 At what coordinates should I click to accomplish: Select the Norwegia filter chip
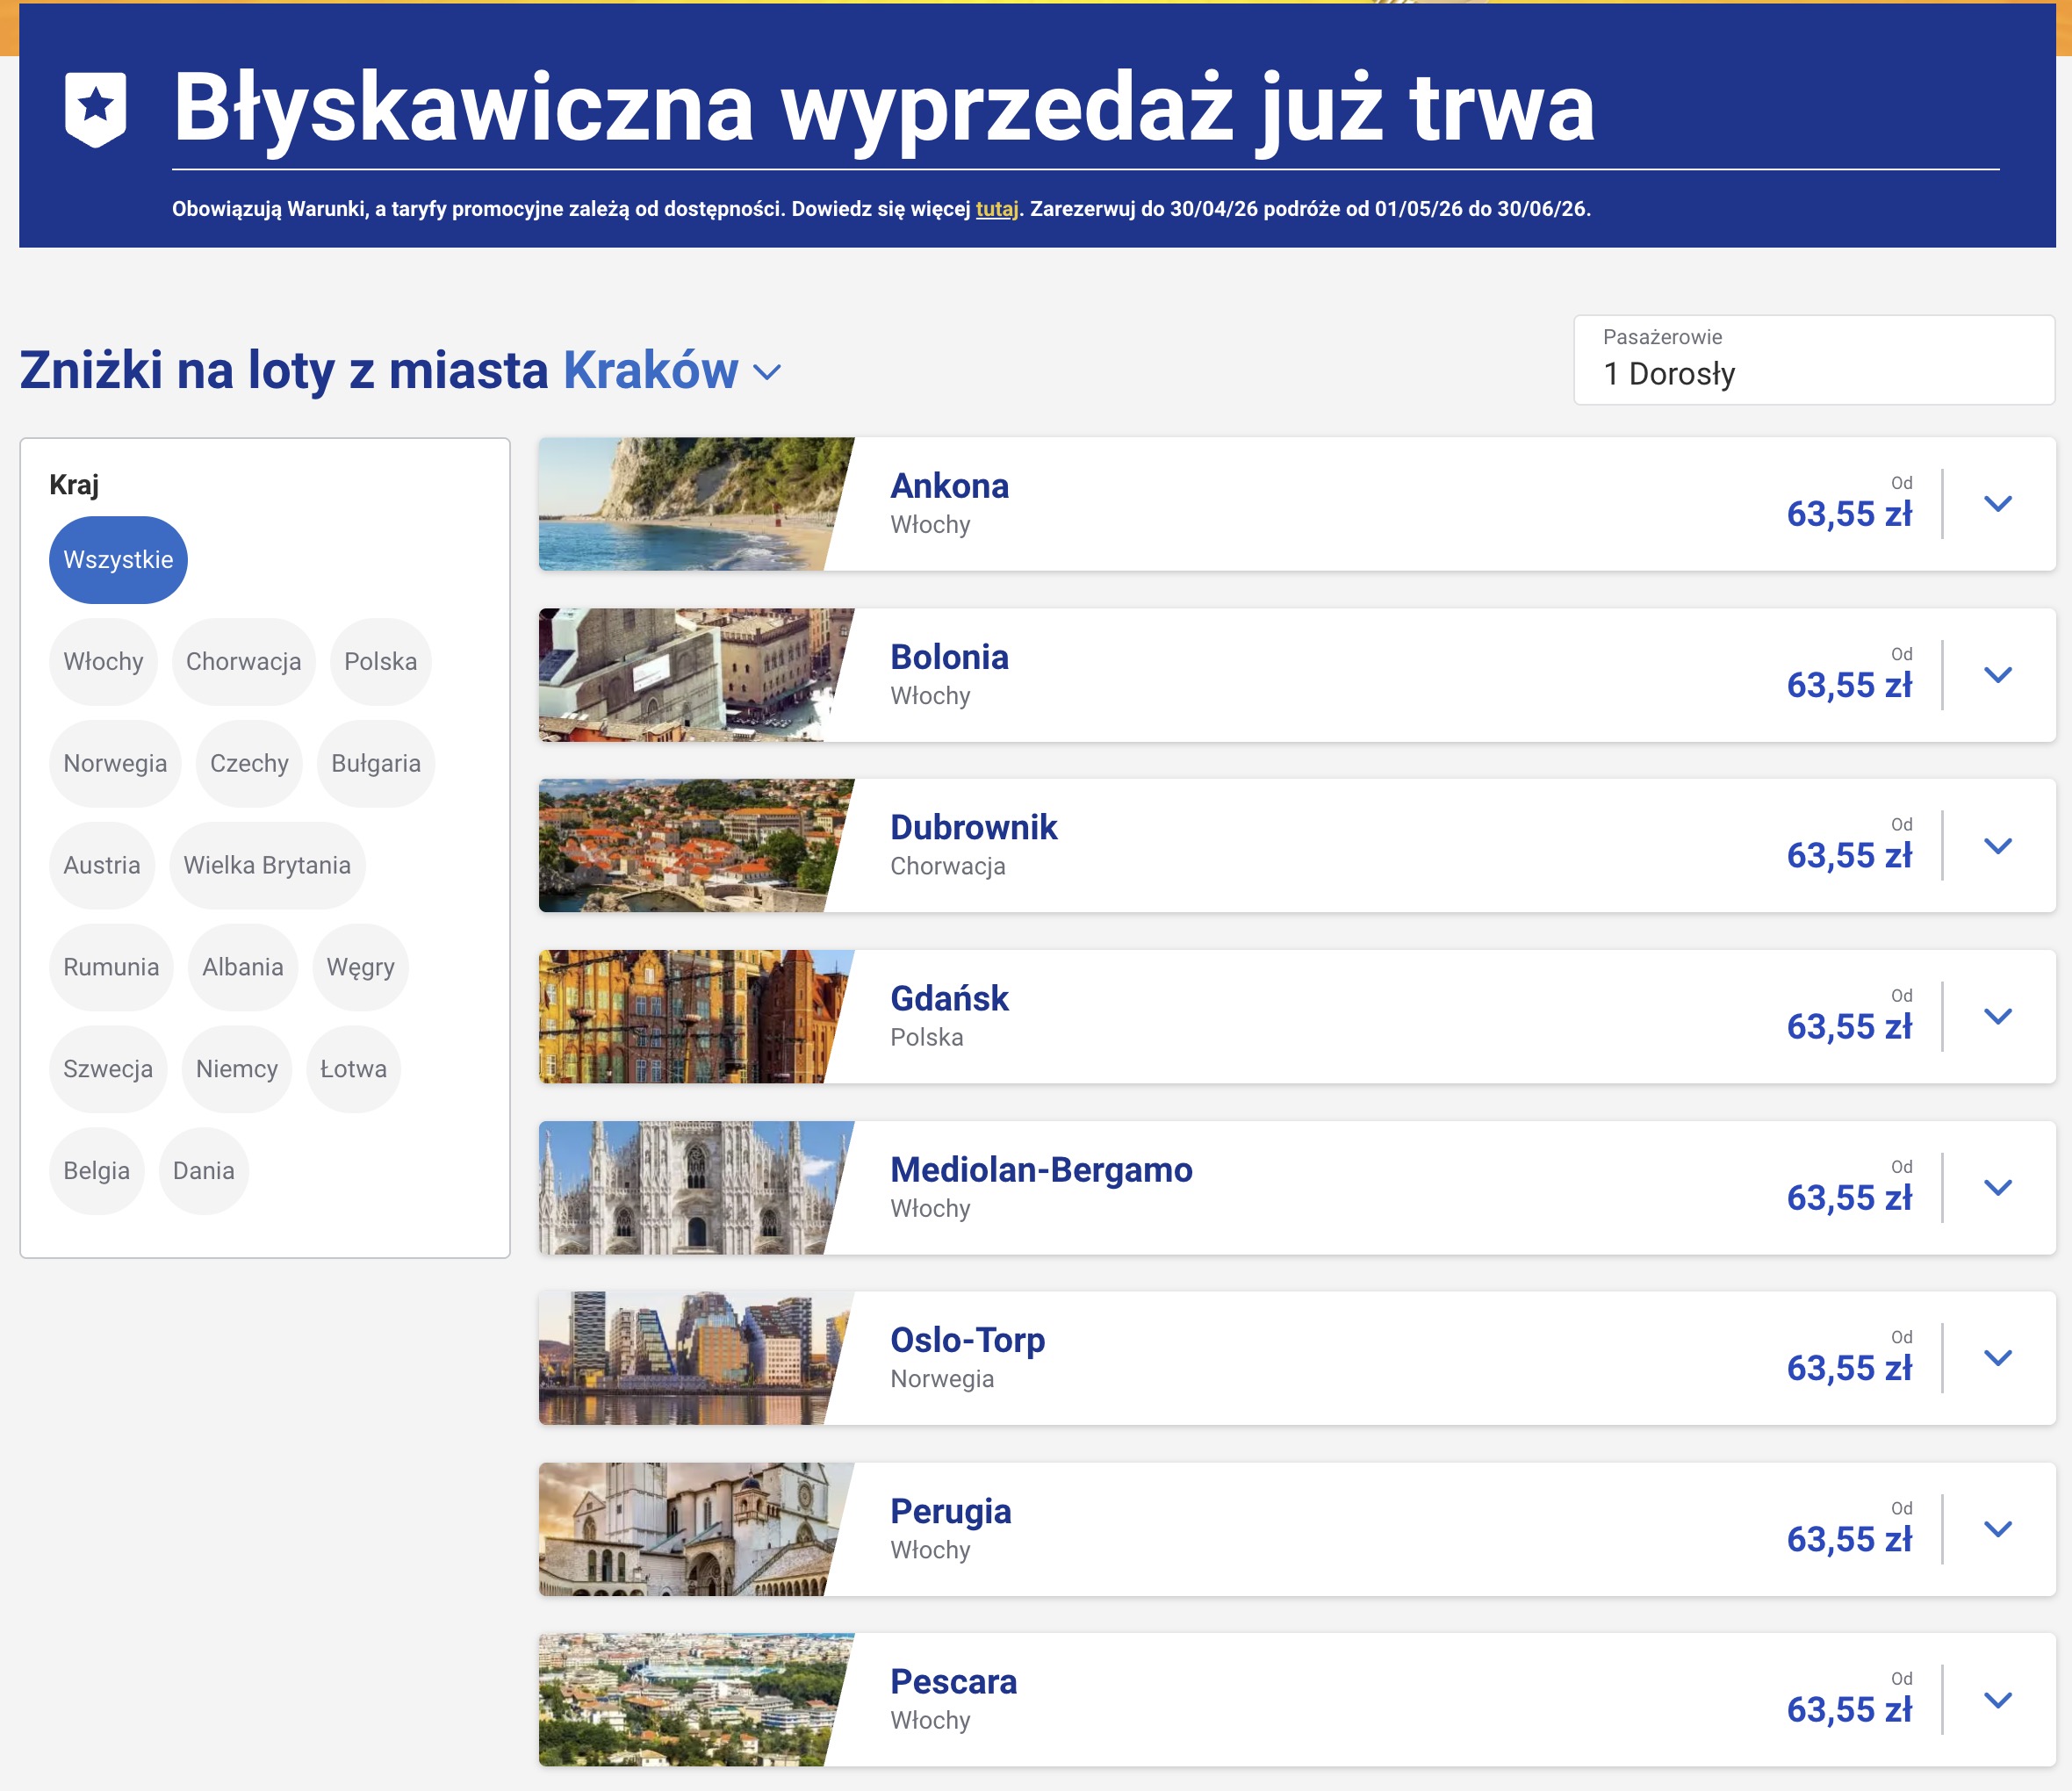tap(115, 764)
